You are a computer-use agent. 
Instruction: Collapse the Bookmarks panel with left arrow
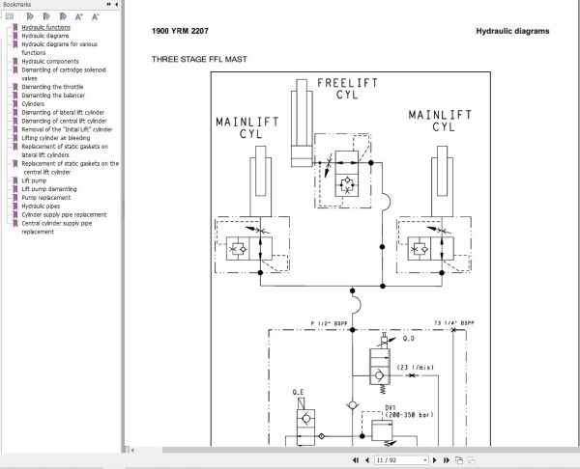117,5
